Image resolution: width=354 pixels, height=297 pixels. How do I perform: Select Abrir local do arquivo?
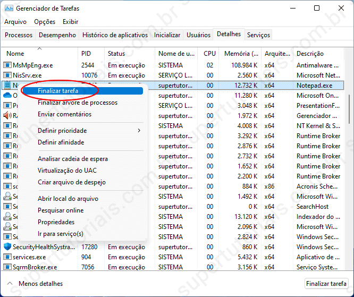click(x=68, y=199)
